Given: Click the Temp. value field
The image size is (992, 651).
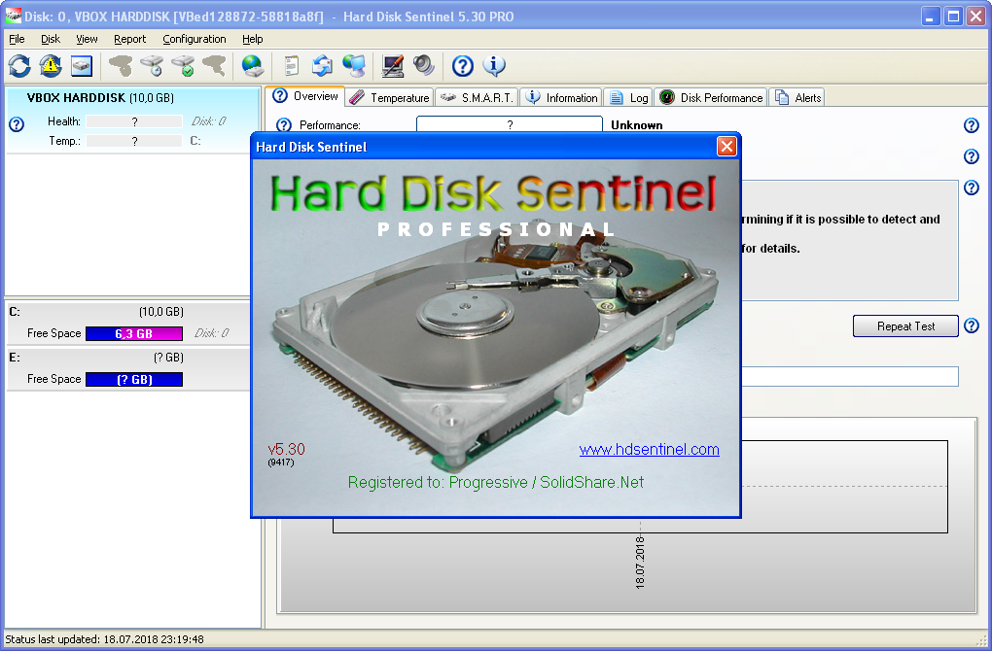Looking at the screenshot, I should 134,141.
